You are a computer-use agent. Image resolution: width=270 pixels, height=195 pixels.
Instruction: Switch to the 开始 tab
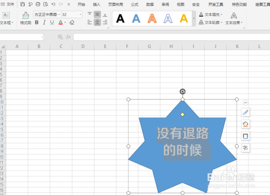(81, 4)
